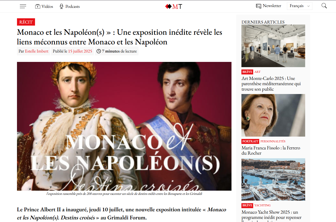Click the Podcasts microphone icon

coord(61,6)
